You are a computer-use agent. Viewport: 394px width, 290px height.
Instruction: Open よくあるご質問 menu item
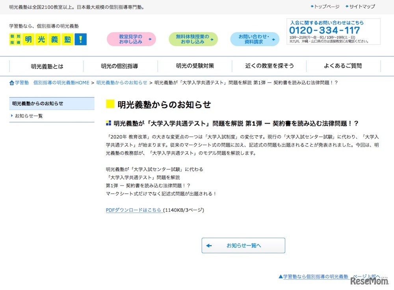[x=343, y=66]
